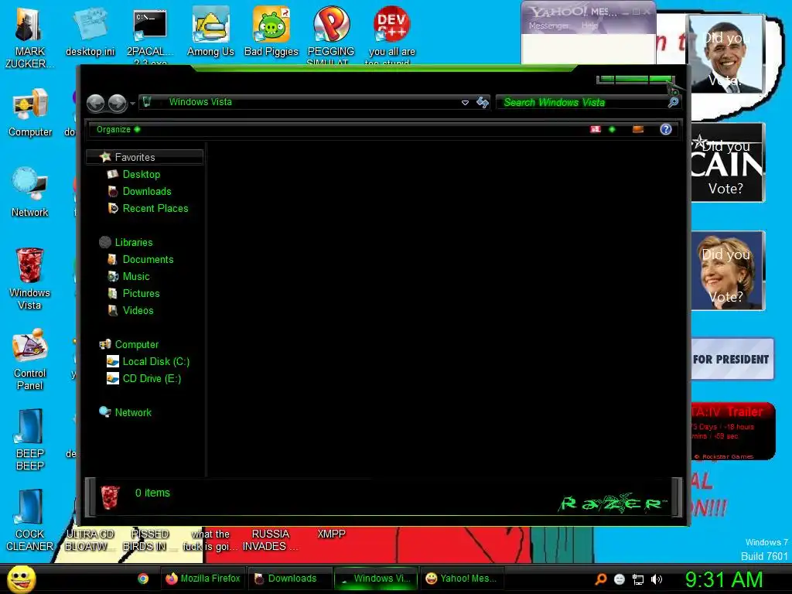This screenshot has width=792, height=594.
Task: Click the Windows Vi... taskbar button
Action: [376, 579]
